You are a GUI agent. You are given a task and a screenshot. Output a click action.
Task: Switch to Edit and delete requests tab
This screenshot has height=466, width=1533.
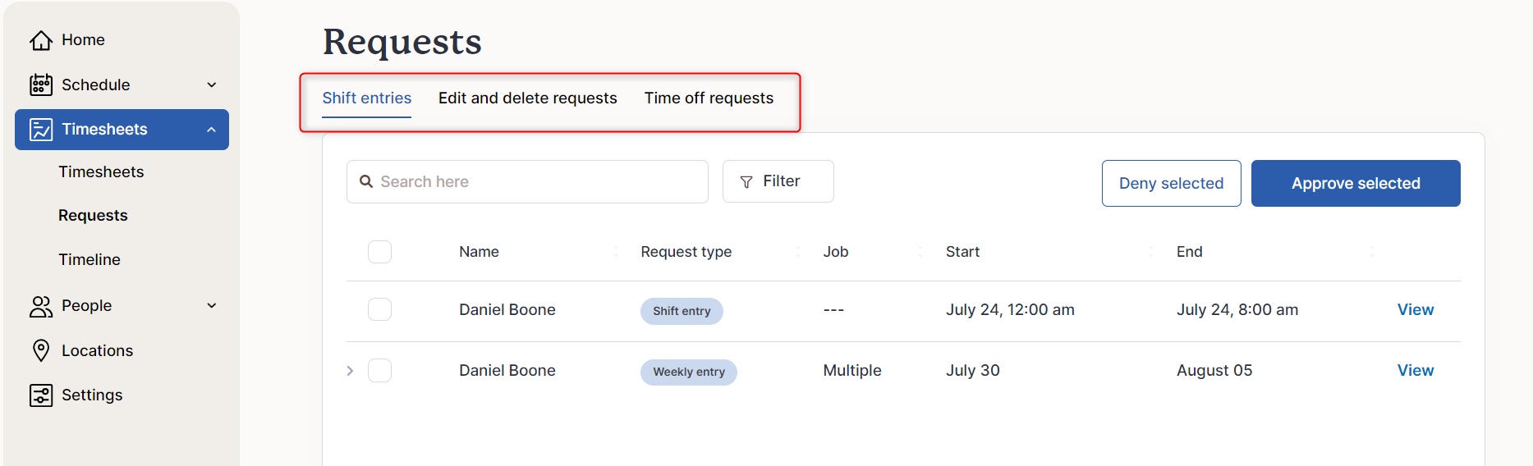pyautogui.click(x=527, y=98)
